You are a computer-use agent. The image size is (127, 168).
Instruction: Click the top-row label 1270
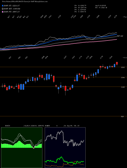click(116, 16)
